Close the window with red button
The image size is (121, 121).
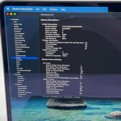8,14
